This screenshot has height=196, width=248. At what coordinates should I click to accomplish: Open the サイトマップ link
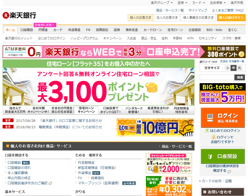tap(198, 10)
